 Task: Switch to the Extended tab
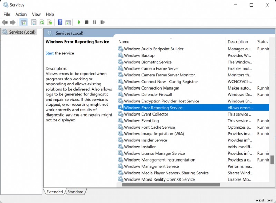pyautogui.click(x=55, y=192)
